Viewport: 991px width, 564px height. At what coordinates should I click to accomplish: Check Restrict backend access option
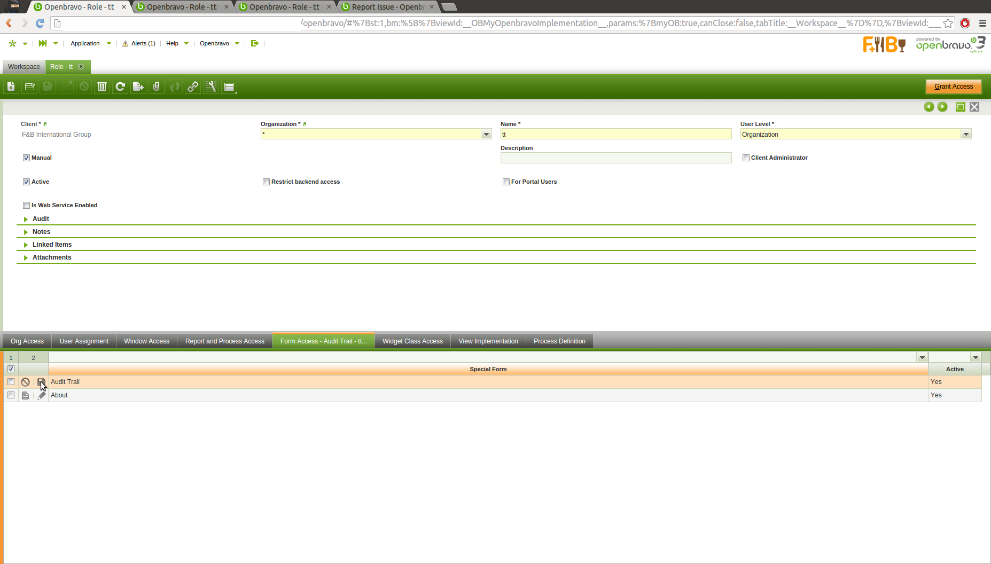(x=266, y=182)
